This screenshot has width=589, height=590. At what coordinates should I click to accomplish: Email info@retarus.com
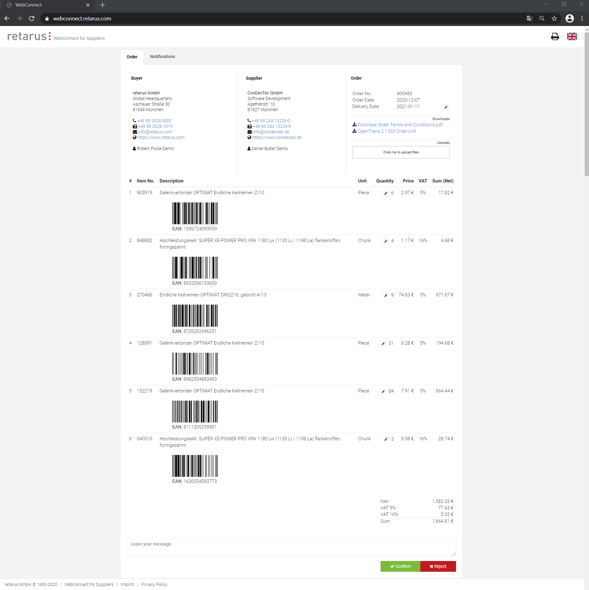coord(155,132)
